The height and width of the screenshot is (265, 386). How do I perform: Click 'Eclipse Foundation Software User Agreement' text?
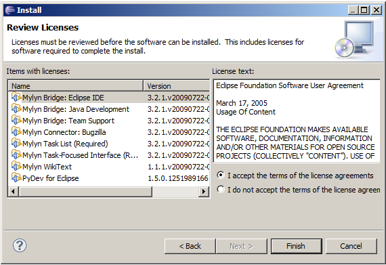[x=290, y=85]
